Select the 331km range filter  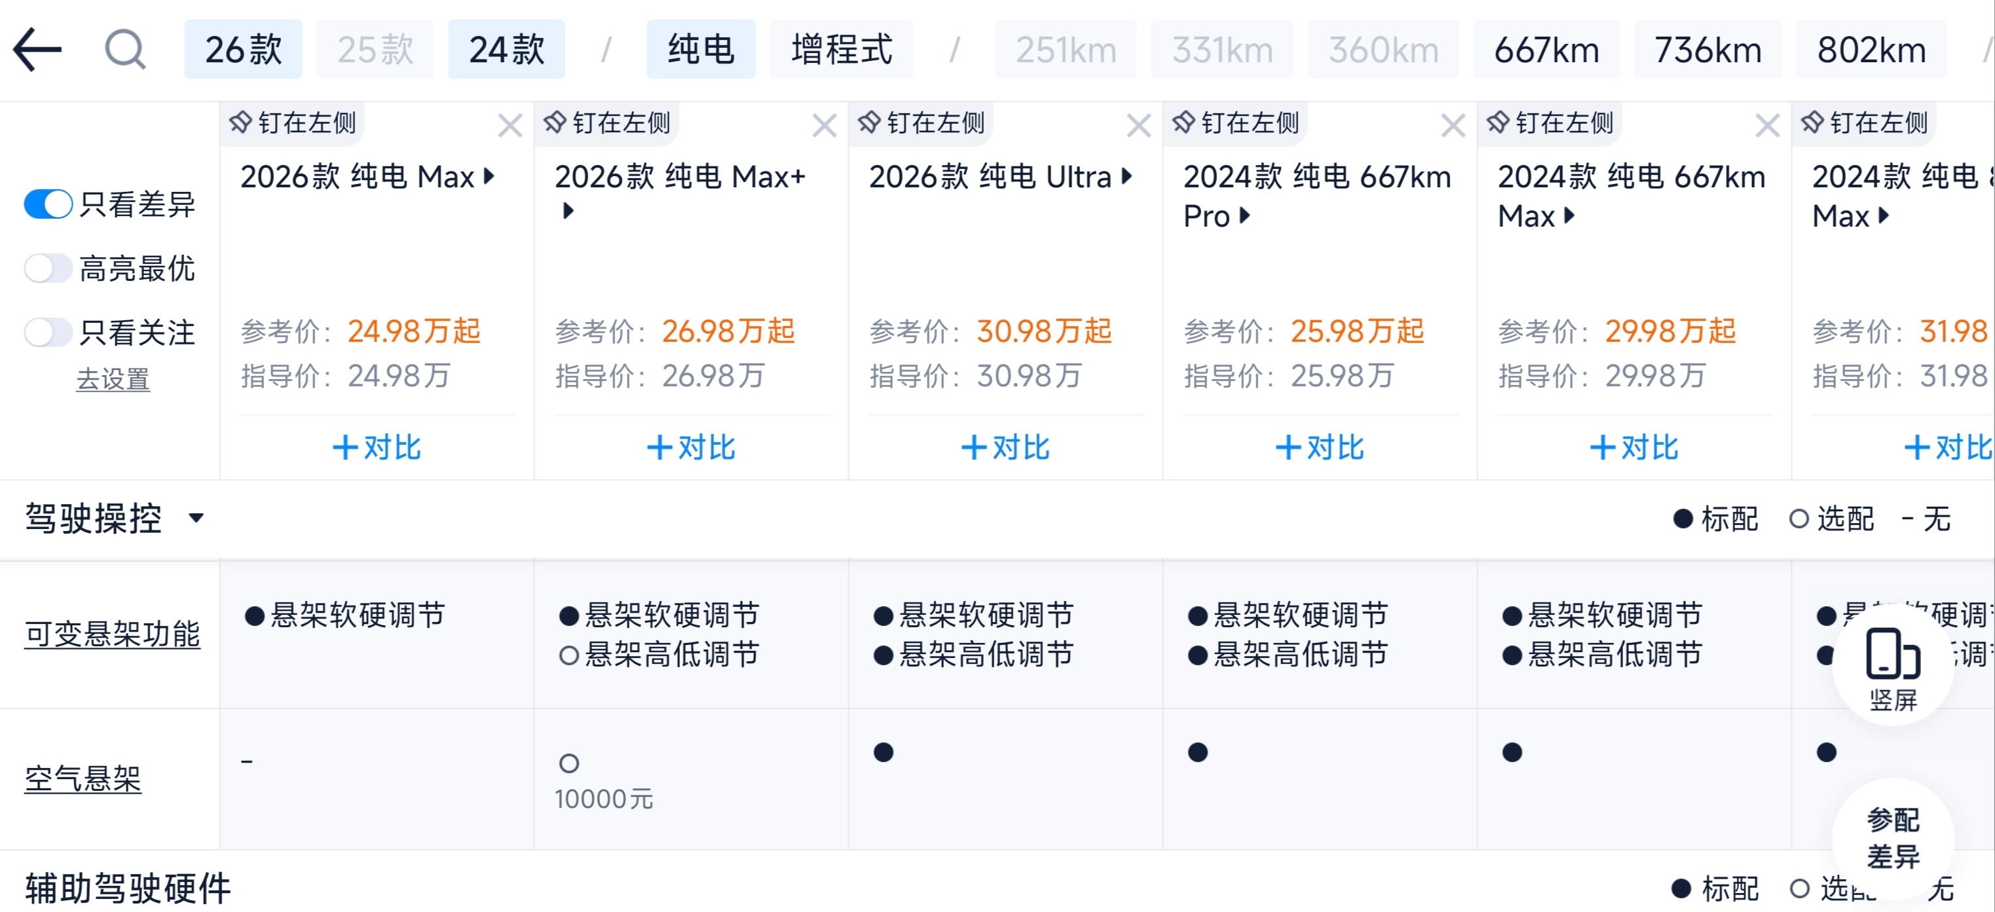1222,50
